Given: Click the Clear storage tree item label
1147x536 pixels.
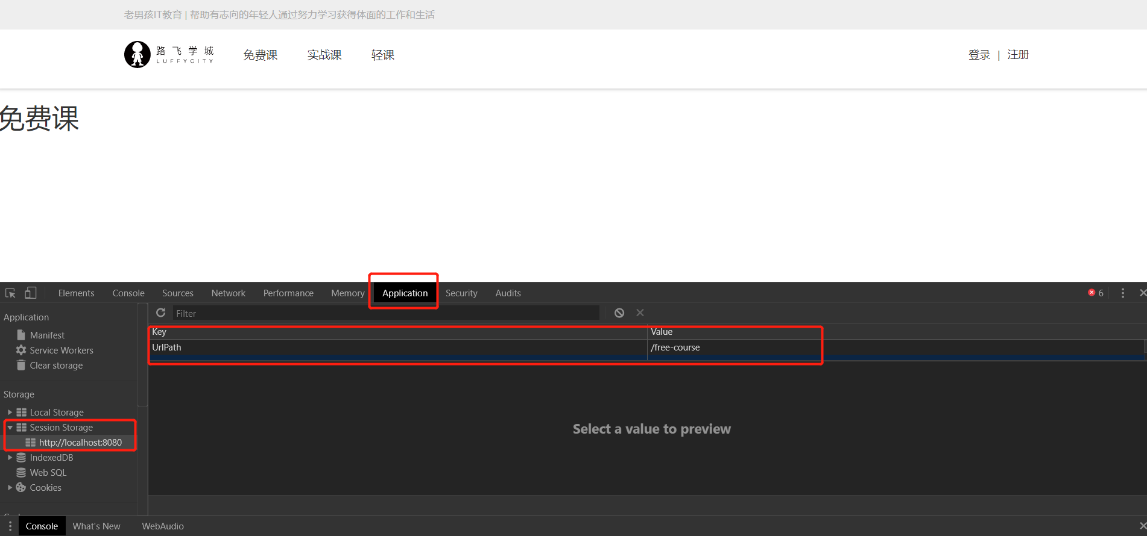Looking at the screenshot, I should pos(56,365).
